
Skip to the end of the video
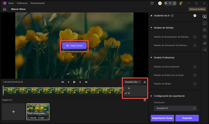(x=86, y=82)
